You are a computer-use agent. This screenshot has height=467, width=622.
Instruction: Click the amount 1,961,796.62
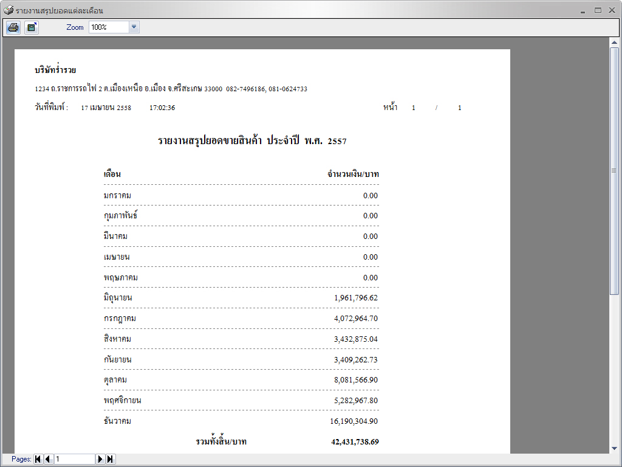pos(356,298)
